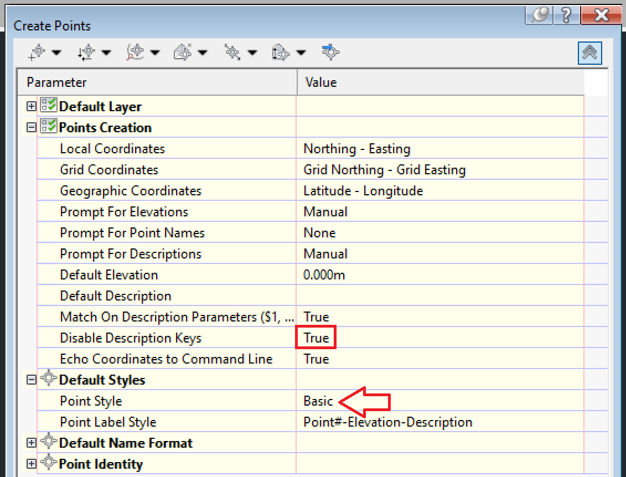Image resolution: width=626 pixels, height=477 pixels.
Task: Expand the Point Identity section
Action: (x=32, y=464)
